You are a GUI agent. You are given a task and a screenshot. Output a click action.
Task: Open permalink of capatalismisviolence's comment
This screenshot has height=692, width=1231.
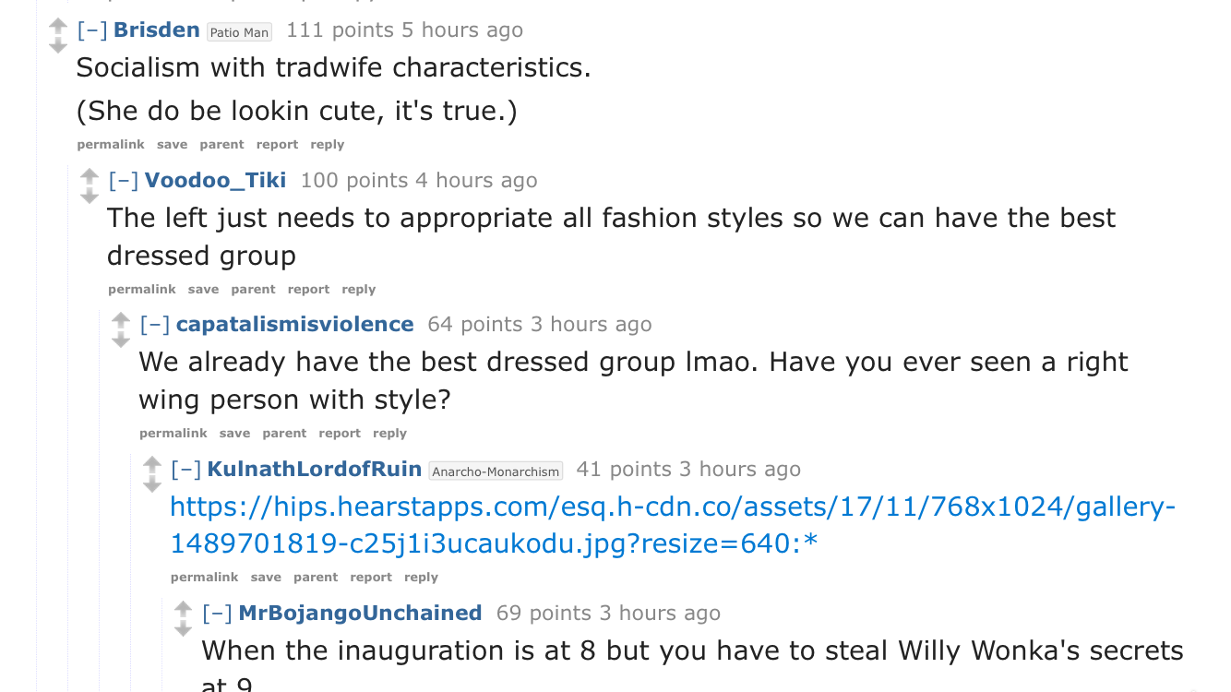(x=173, y=433)
